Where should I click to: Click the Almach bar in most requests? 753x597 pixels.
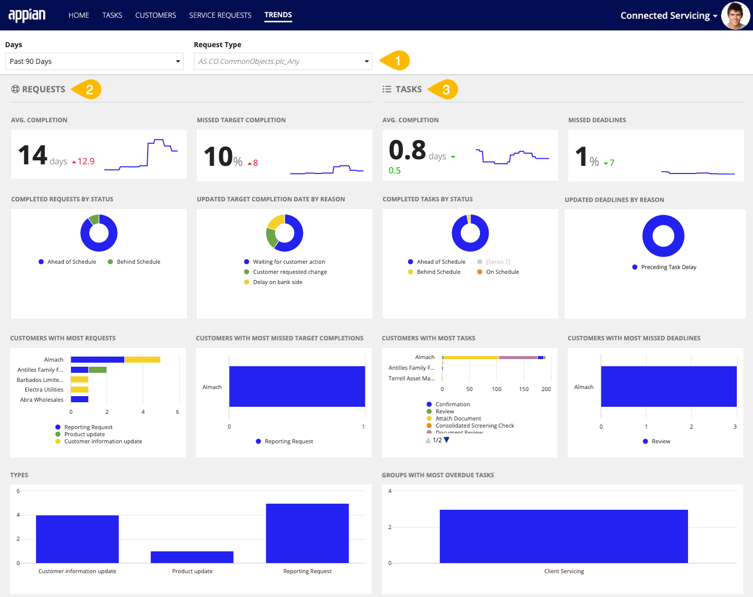click(x=116, y=360)
